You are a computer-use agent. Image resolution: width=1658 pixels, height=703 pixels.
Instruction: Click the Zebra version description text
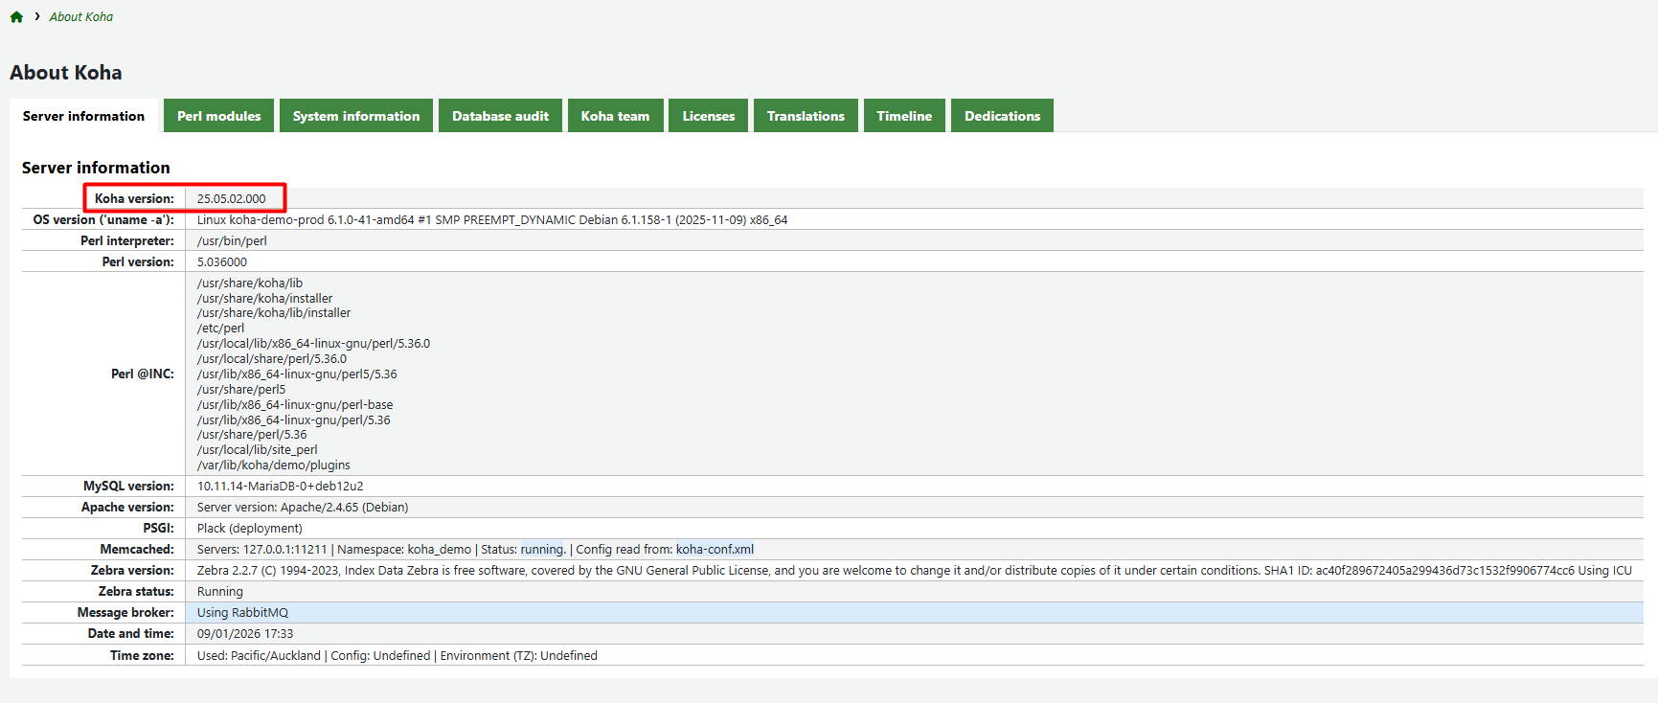pos(915,570)
